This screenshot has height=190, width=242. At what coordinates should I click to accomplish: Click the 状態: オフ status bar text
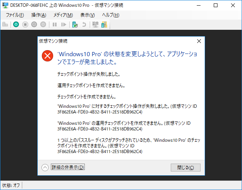[x=11, y=185]
